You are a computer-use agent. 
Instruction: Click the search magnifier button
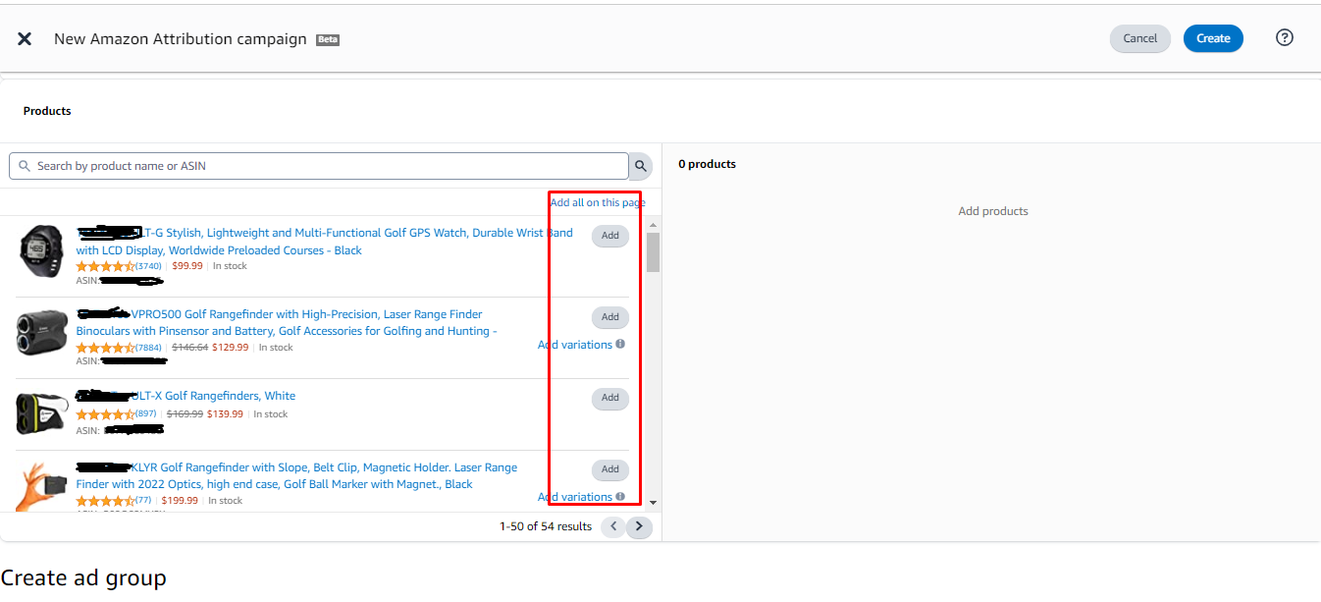click(x=640, y=166)
